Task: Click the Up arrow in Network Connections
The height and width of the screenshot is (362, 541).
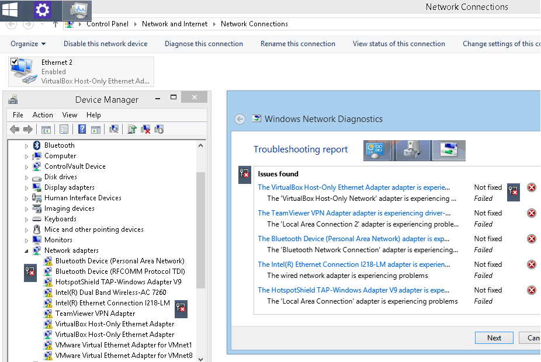Action: point(55,24)
